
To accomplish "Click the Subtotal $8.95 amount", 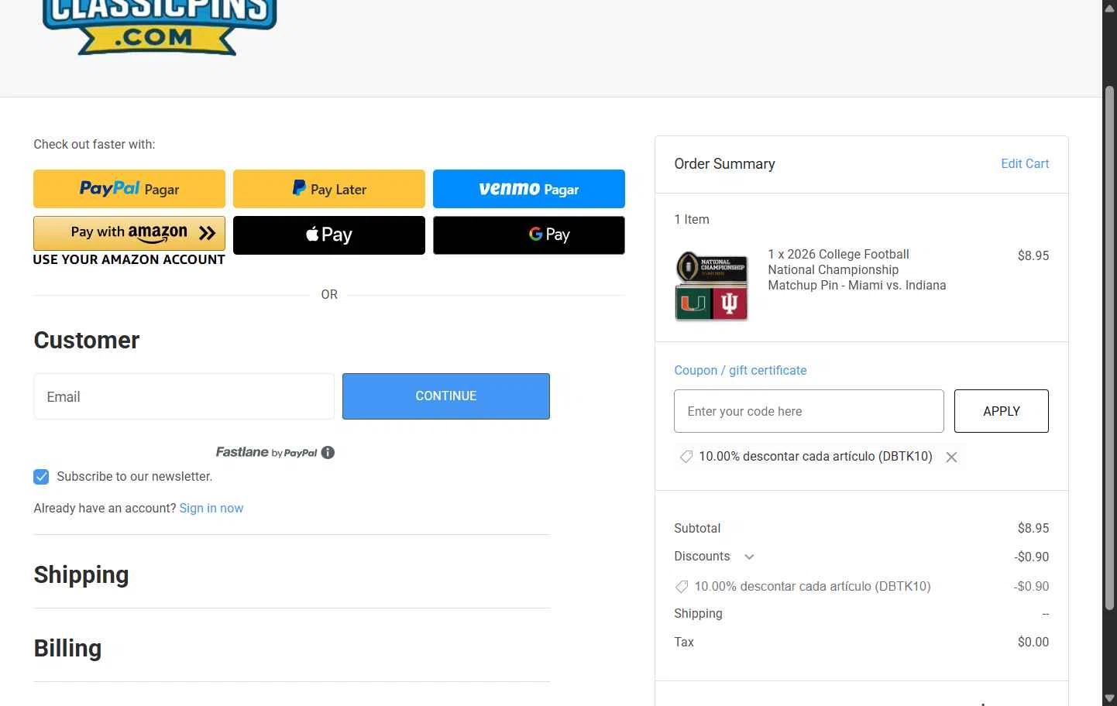I will pyautogui.click(x=1033, y=529).
